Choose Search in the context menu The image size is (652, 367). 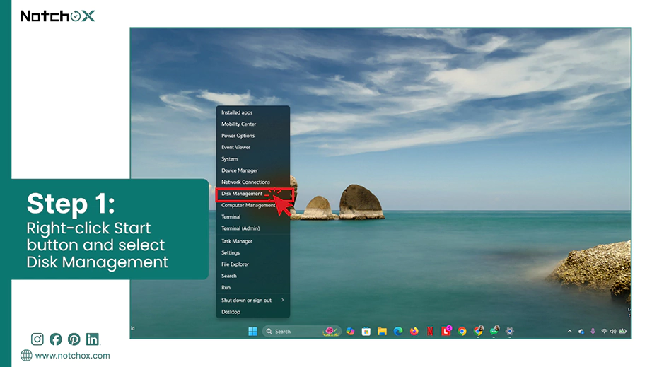click(x=253, y=276)
